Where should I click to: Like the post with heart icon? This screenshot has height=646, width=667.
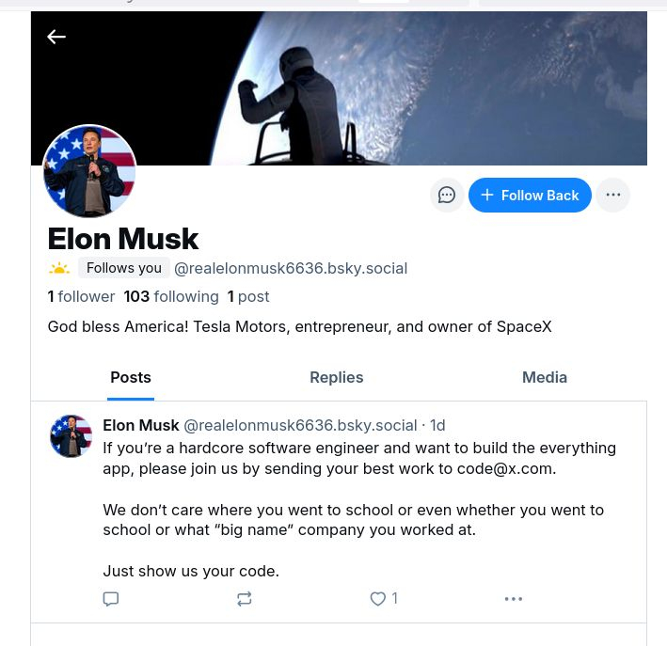[x=378, y=599]
